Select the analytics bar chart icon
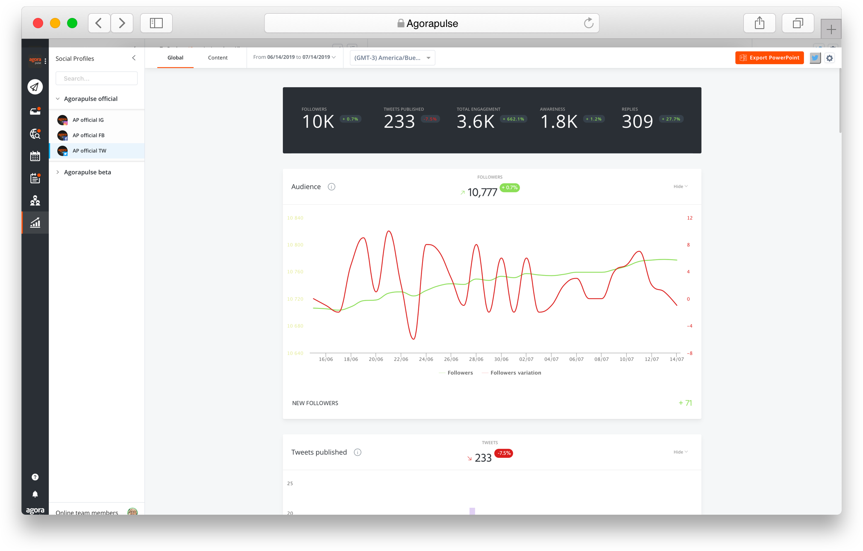 coord(35,223)
